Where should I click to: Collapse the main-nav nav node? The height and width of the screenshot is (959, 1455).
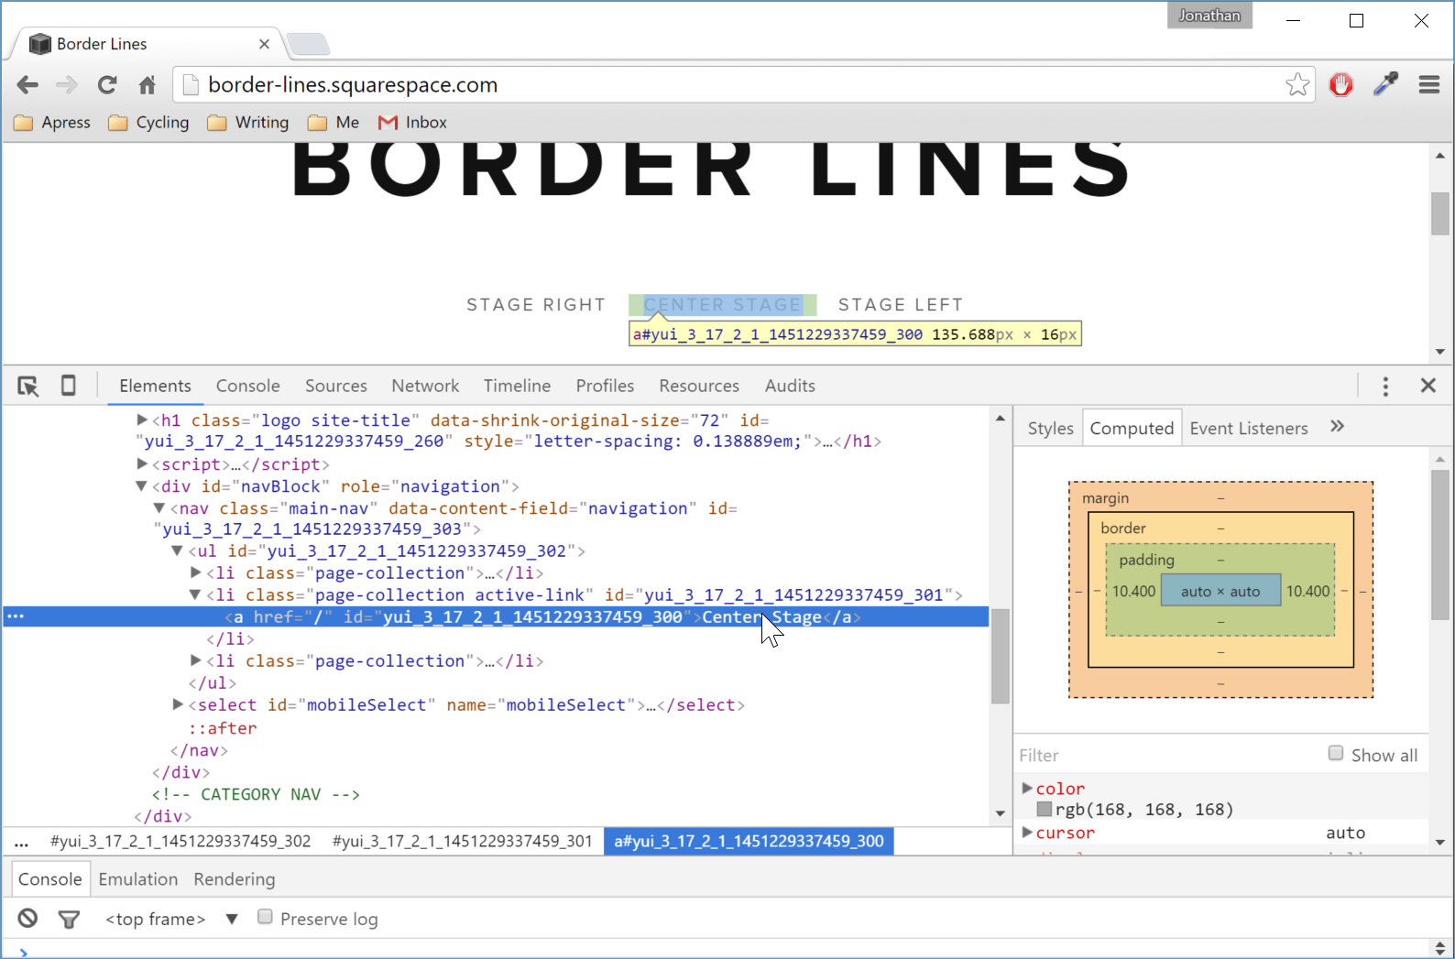coord(159,507)
